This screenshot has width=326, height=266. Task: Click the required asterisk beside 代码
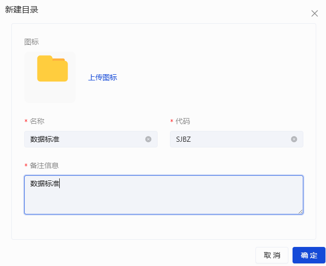(x=172, y=122)
